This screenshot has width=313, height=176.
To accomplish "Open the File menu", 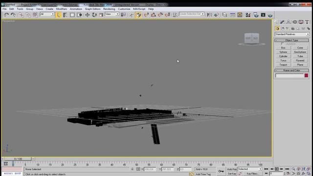I will tap(4, 9).
